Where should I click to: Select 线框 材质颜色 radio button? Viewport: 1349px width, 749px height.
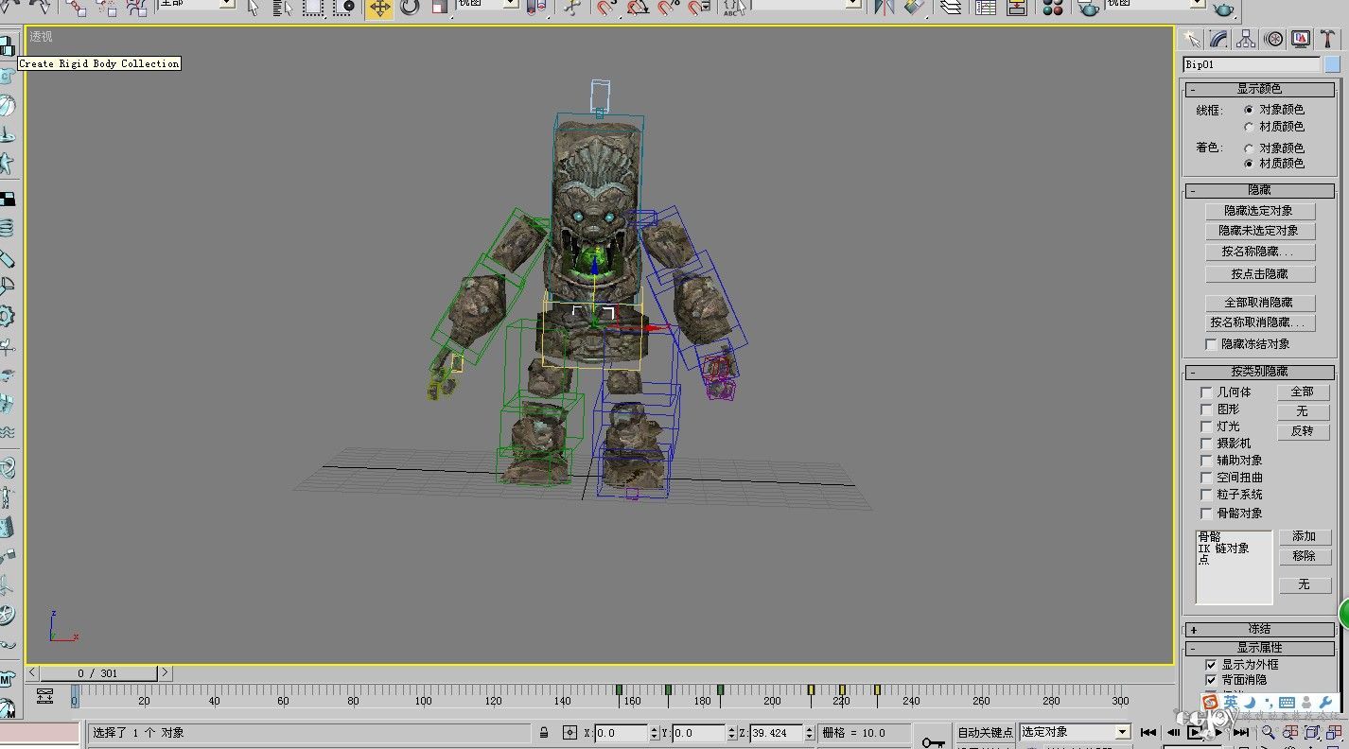coord(1249,127)
